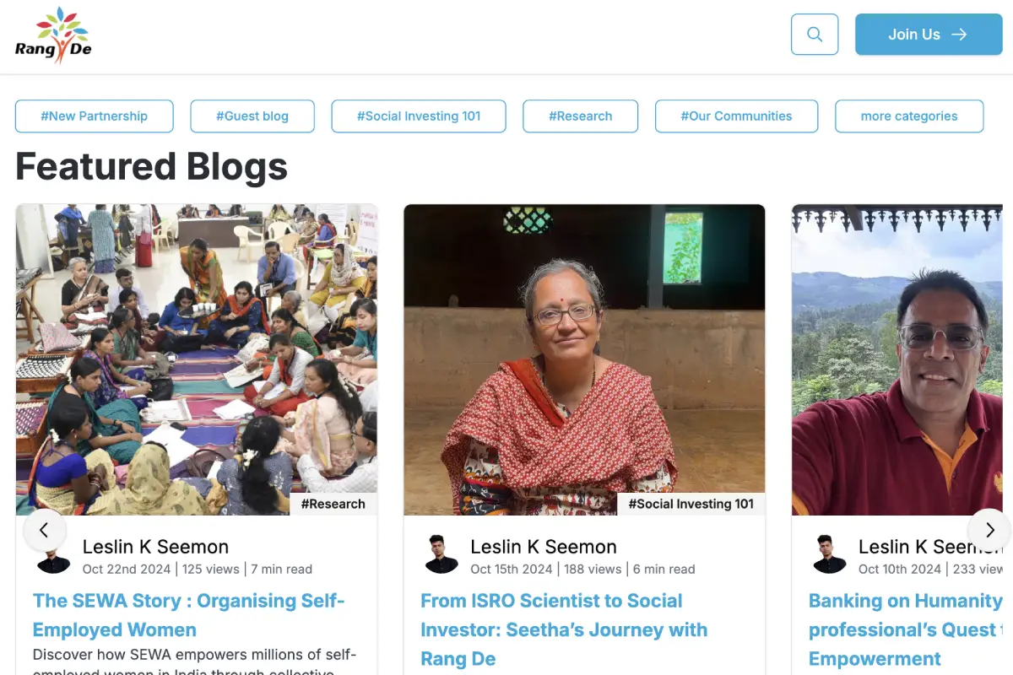1013x675 pixels.
Task: Click the Rang De logo
Action: (x=53, y=34)
